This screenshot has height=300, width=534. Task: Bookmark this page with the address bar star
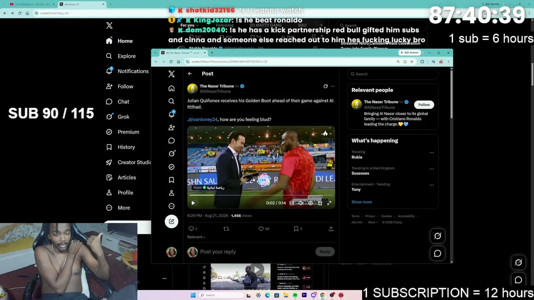pos(412,62)
